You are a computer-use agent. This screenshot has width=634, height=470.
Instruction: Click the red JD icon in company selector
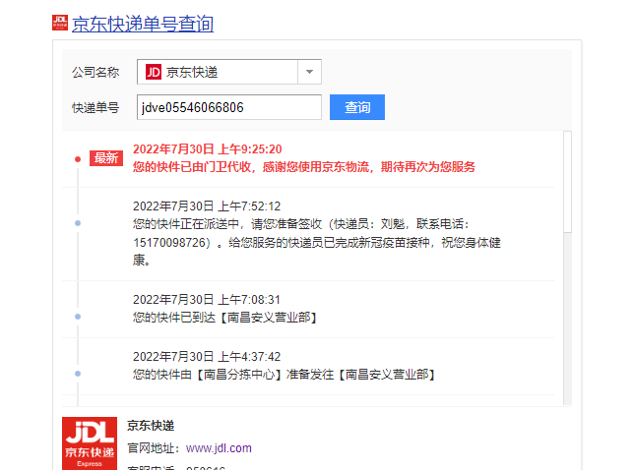pos(154,72)
